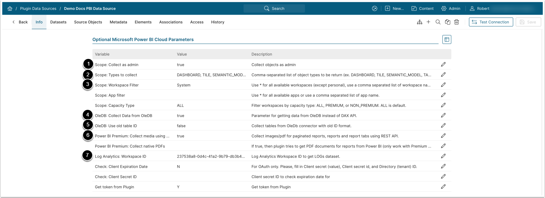The height and width of the screenshot is (198, 545).
Task: Open the History tab
Action: [218, 22]
